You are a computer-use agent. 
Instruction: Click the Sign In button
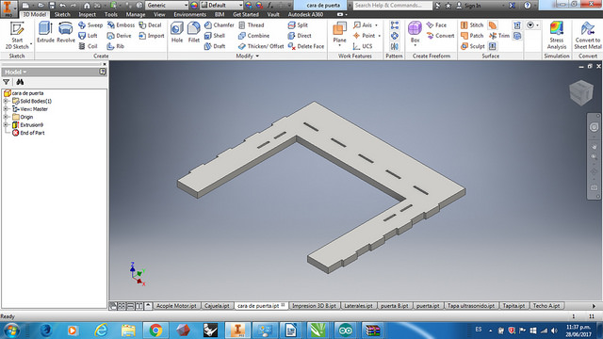(468, 6)
